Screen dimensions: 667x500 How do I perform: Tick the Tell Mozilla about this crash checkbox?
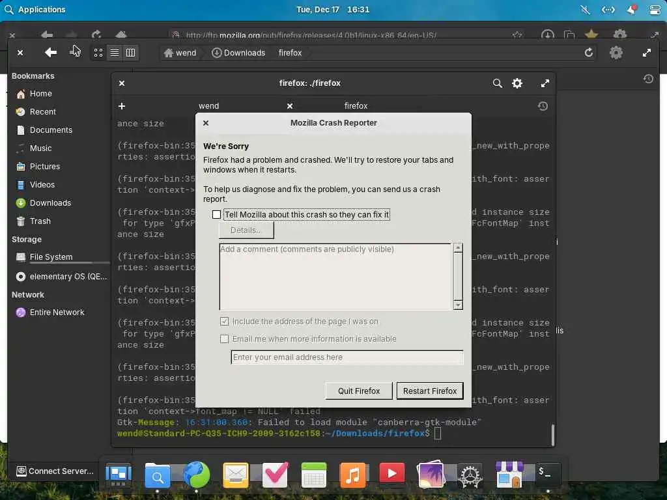216,215
